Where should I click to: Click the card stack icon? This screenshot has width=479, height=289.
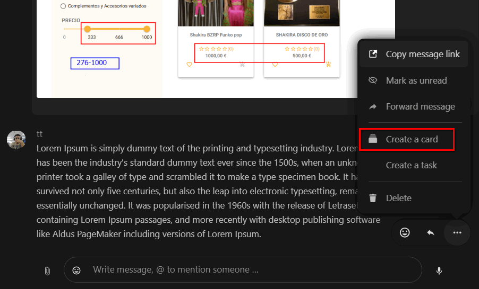373,139
